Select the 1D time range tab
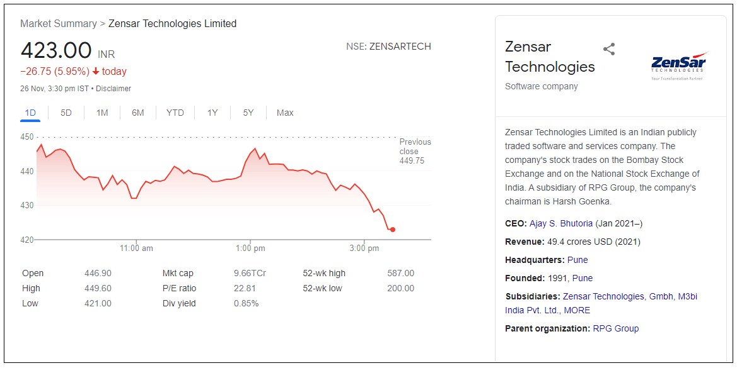737x368 pixels. tap(30, 113)
